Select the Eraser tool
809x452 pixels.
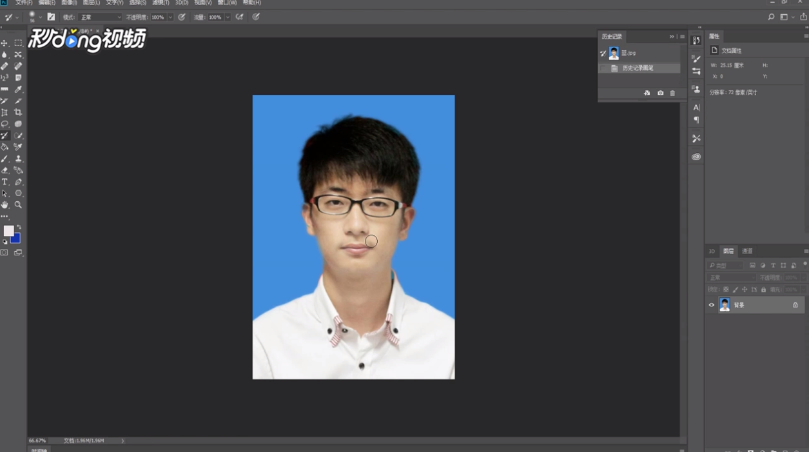5,170
